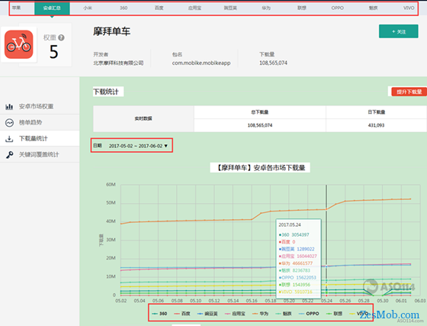Switch to the 百度 tab
This screenshot has height=326, width=427.
pos(159,8)
